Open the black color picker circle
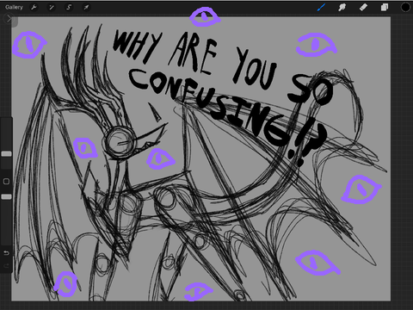The width and height of the screenshot is (413, 310). point(405,8)
